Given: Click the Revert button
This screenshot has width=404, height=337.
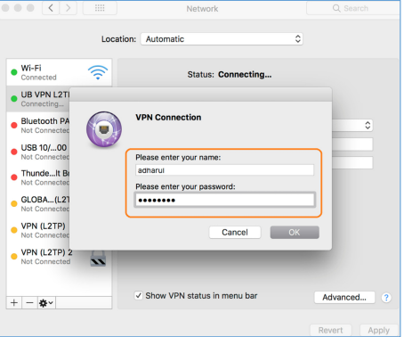Looking at the screenshot, I should (330, 331).
